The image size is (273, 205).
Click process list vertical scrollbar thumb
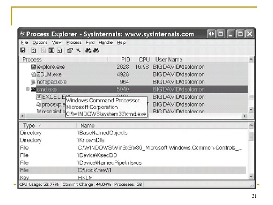[251, 97]
